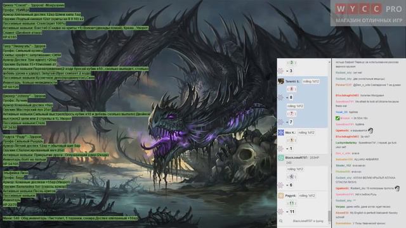Open the 'rolling 1d12' formula beside Terentii S.

tap(311, 82)
